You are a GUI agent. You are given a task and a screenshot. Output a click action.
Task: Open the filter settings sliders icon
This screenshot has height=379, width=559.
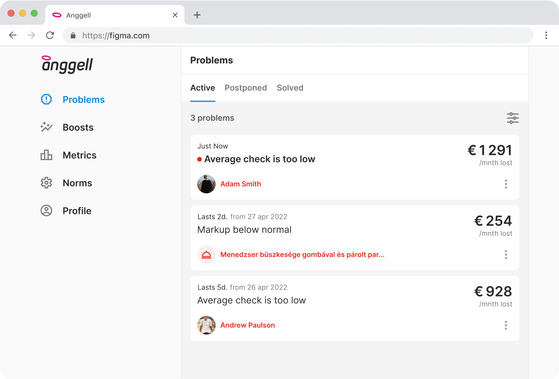click(513, 118)
